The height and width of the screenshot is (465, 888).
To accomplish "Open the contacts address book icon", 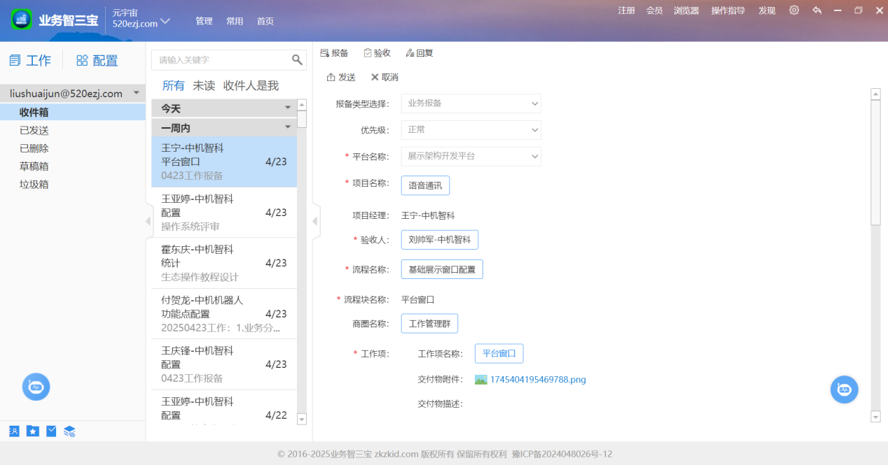I will 14,431.
